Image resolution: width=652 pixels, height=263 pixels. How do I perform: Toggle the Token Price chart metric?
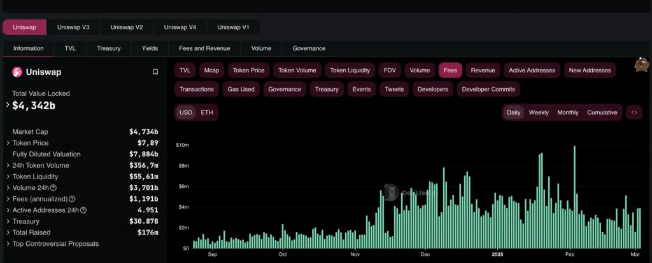tap(249, 71)
